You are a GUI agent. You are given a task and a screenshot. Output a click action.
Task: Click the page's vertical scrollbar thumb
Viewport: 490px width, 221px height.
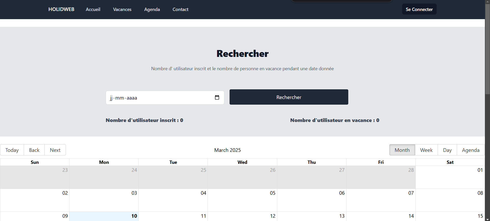click(487, 49)
